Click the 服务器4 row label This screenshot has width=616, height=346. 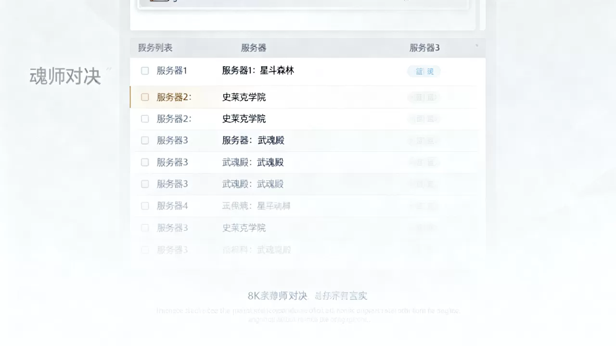click(x=172, y=206)
